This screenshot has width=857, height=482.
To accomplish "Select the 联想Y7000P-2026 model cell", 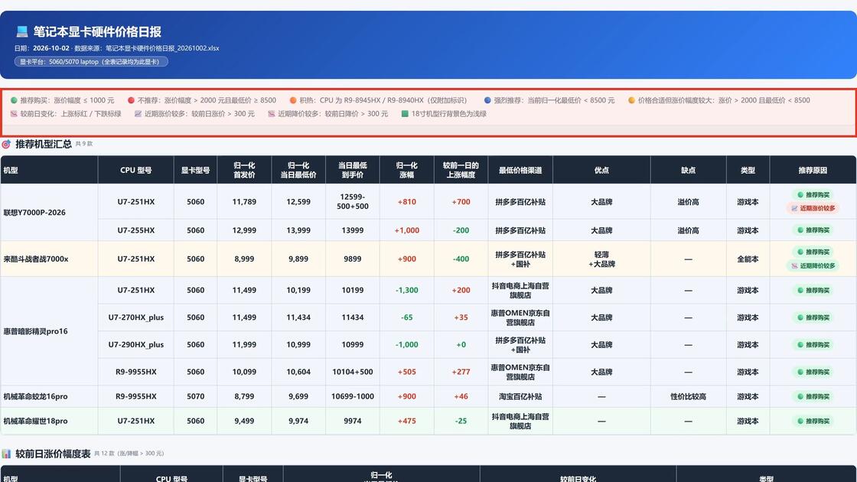I will [49, 213].
